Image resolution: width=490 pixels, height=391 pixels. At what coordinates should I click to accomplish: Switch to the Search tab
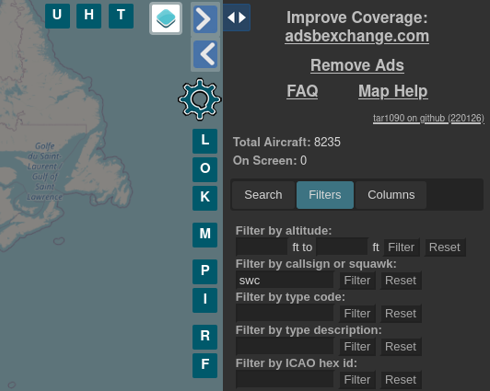click(x=263, y=195)
